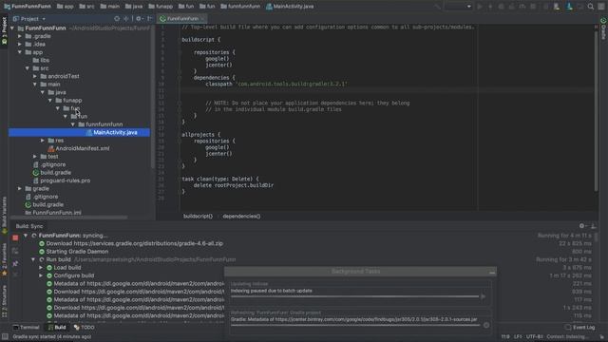Open the AVD Manager device icon
The height and width of the screenshot is (342, 608).
point(557,7)
